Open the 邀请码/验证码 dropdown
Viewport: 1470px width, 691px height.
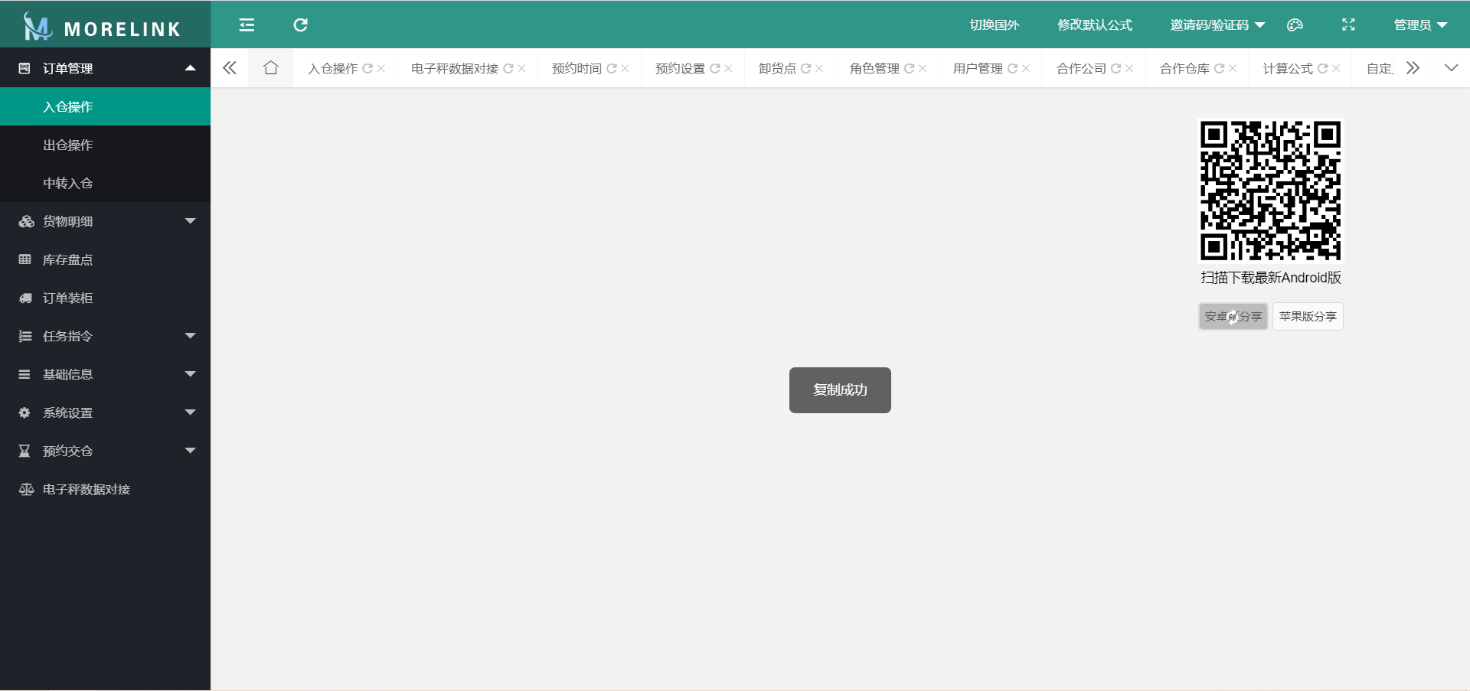pos(1217,25)
